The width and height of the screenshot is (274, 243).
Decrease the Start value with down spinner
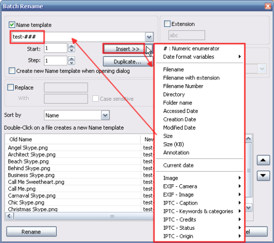(71, 50)
